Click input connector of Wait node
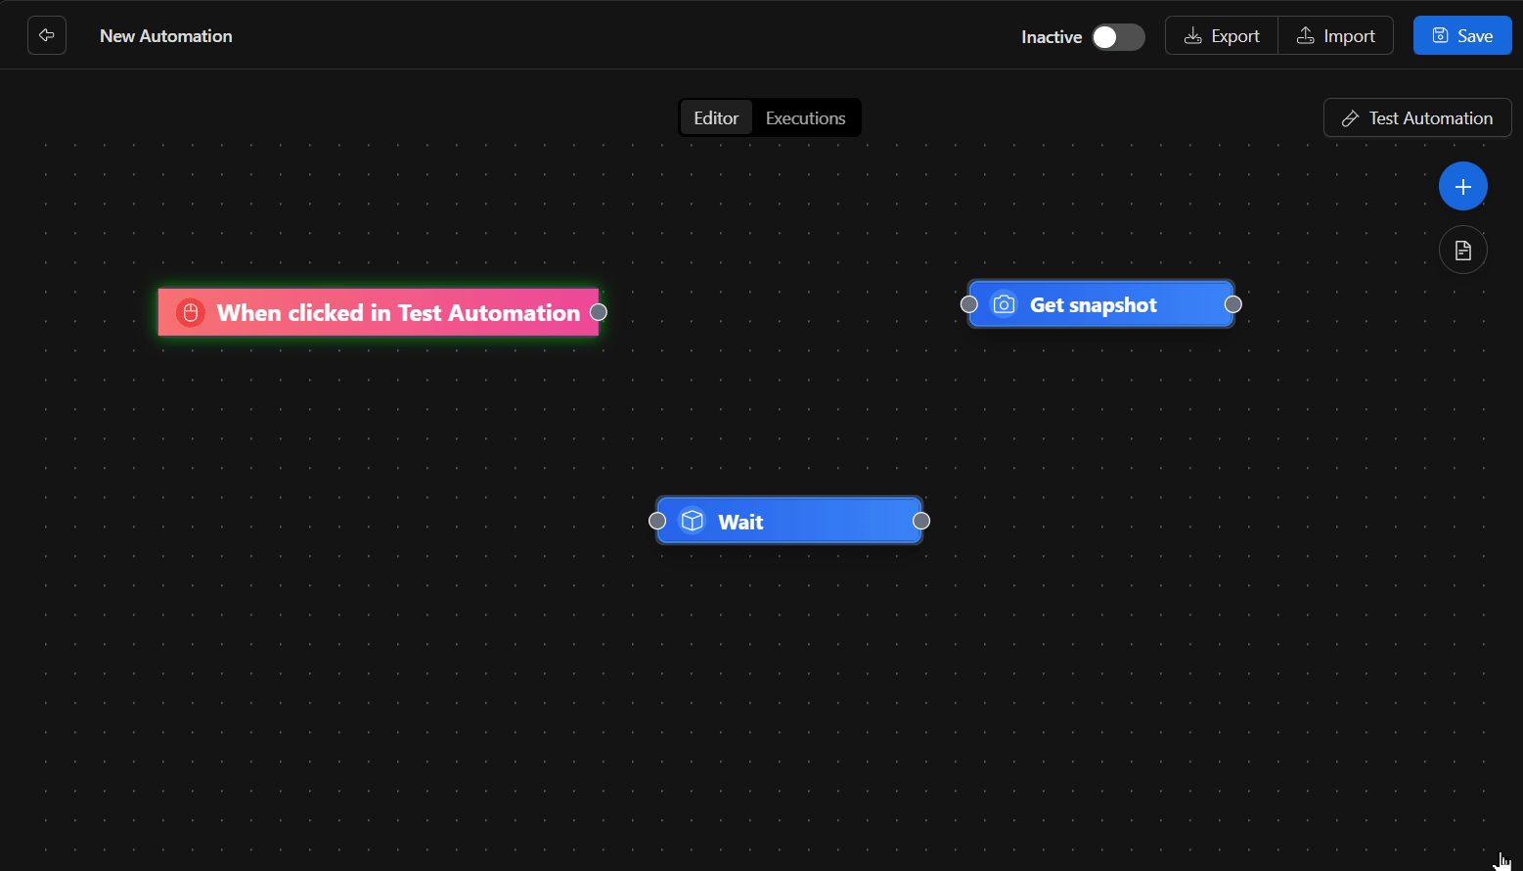The width and height of the screenshot is (1523, 871). click(657, 521)
